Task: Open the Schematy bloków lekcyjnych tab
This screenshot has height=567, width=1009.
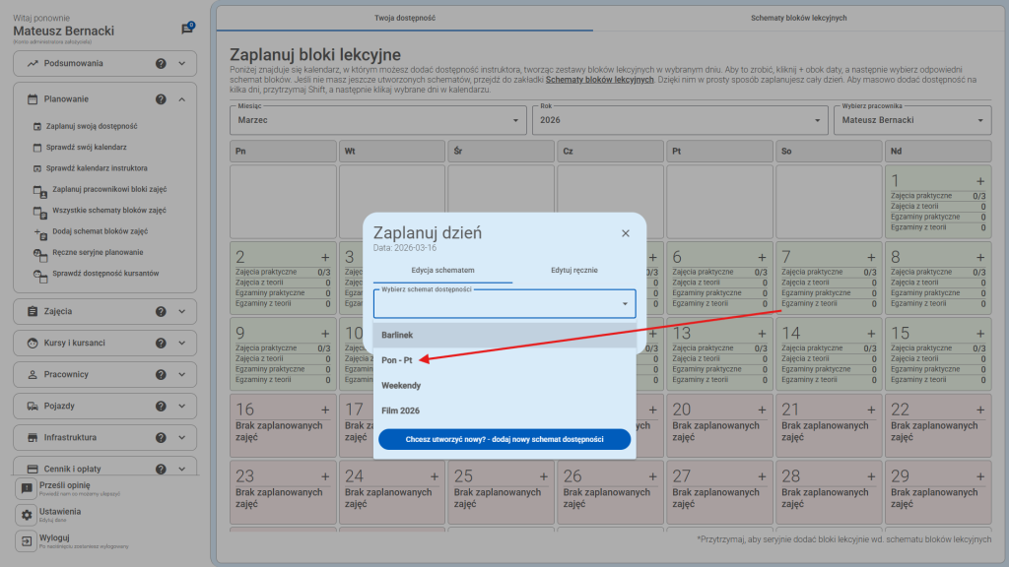Action: tap(798, 18)
